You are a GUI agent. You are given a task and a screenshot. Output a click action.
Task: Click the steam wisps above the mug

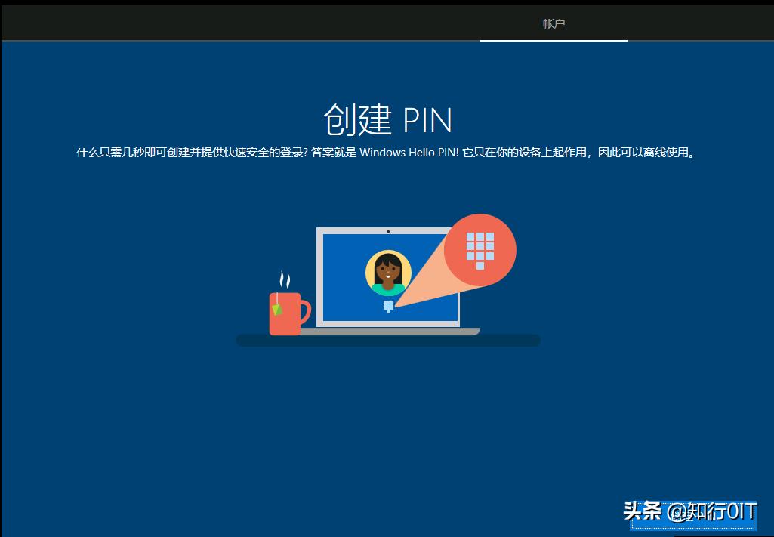[x=284, y=281]
